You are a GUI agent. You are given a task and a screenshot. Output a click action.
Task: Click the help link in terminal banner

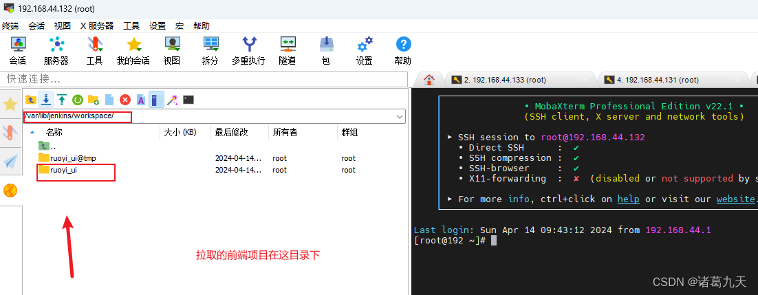point(628,199)
